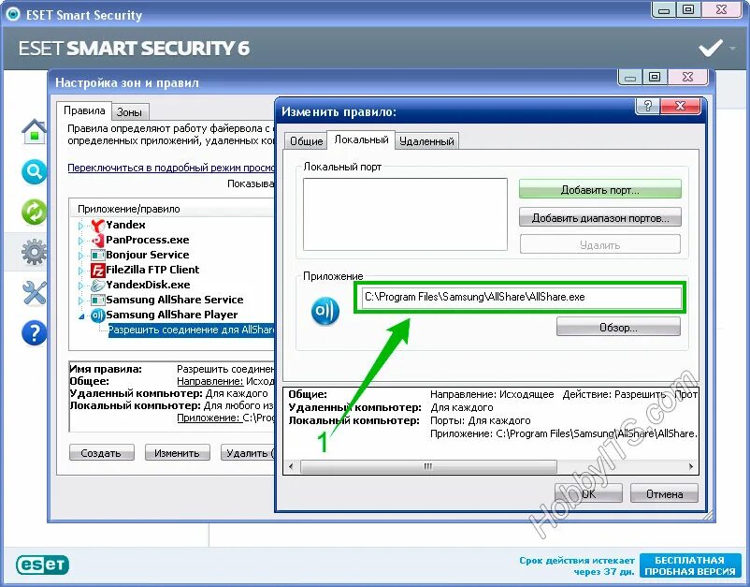Select the Samsung AllShare Player row
Screen dimensions: 750x587
172,315
